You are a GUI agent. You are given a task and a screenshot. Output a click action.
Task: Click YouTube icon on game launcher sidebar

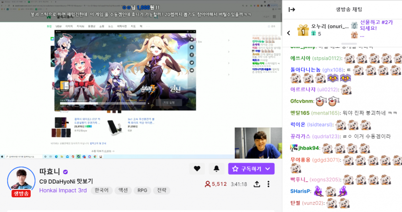[192, 71]
